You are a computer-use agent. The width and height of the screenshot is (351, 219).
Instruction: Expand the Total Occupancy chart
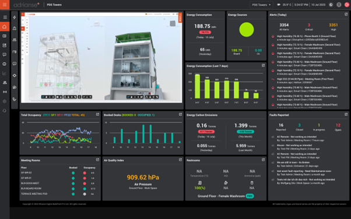tap(97, 115)
